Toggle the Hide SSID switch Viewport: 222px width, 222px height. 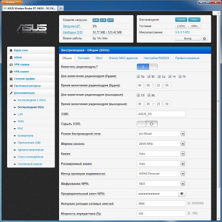tap(147, 124)
